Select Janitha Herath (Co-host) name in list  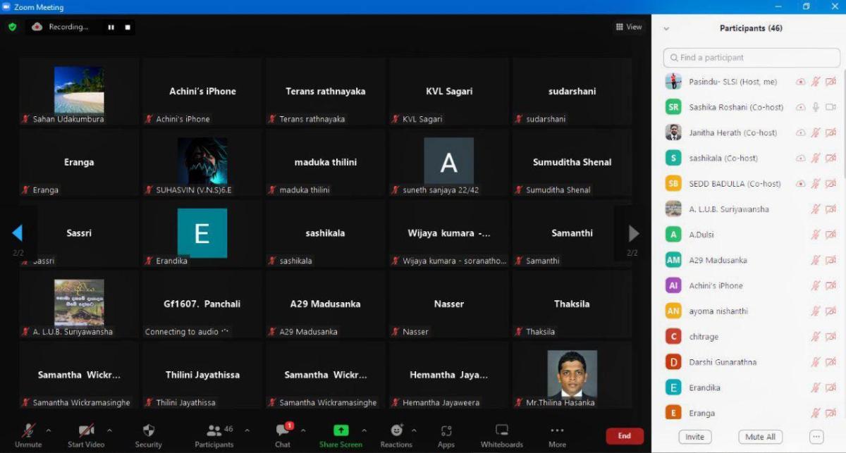click(x=733, y=132)
